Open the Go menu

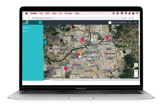[61, 13]
